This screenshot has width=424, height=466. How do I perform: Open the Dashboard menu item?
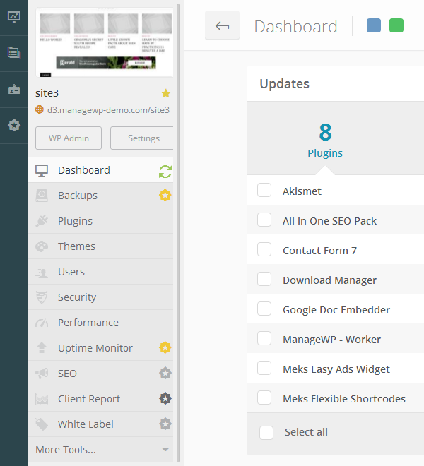[x=101, y=170]
